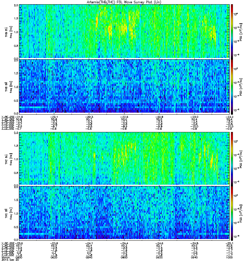Click the THC B∥ spectrogram panel

pos(124,213)
